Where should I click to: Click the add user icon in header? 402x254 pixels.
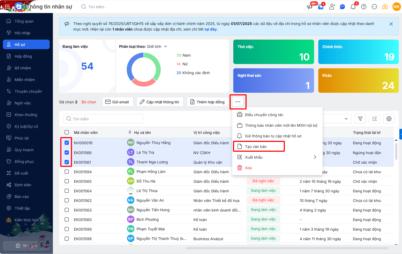(x=332, y=7)
